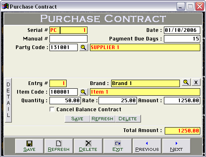Click the Date field showing 01/10/2006
The image size is (206, 157).
coord(182,30)
